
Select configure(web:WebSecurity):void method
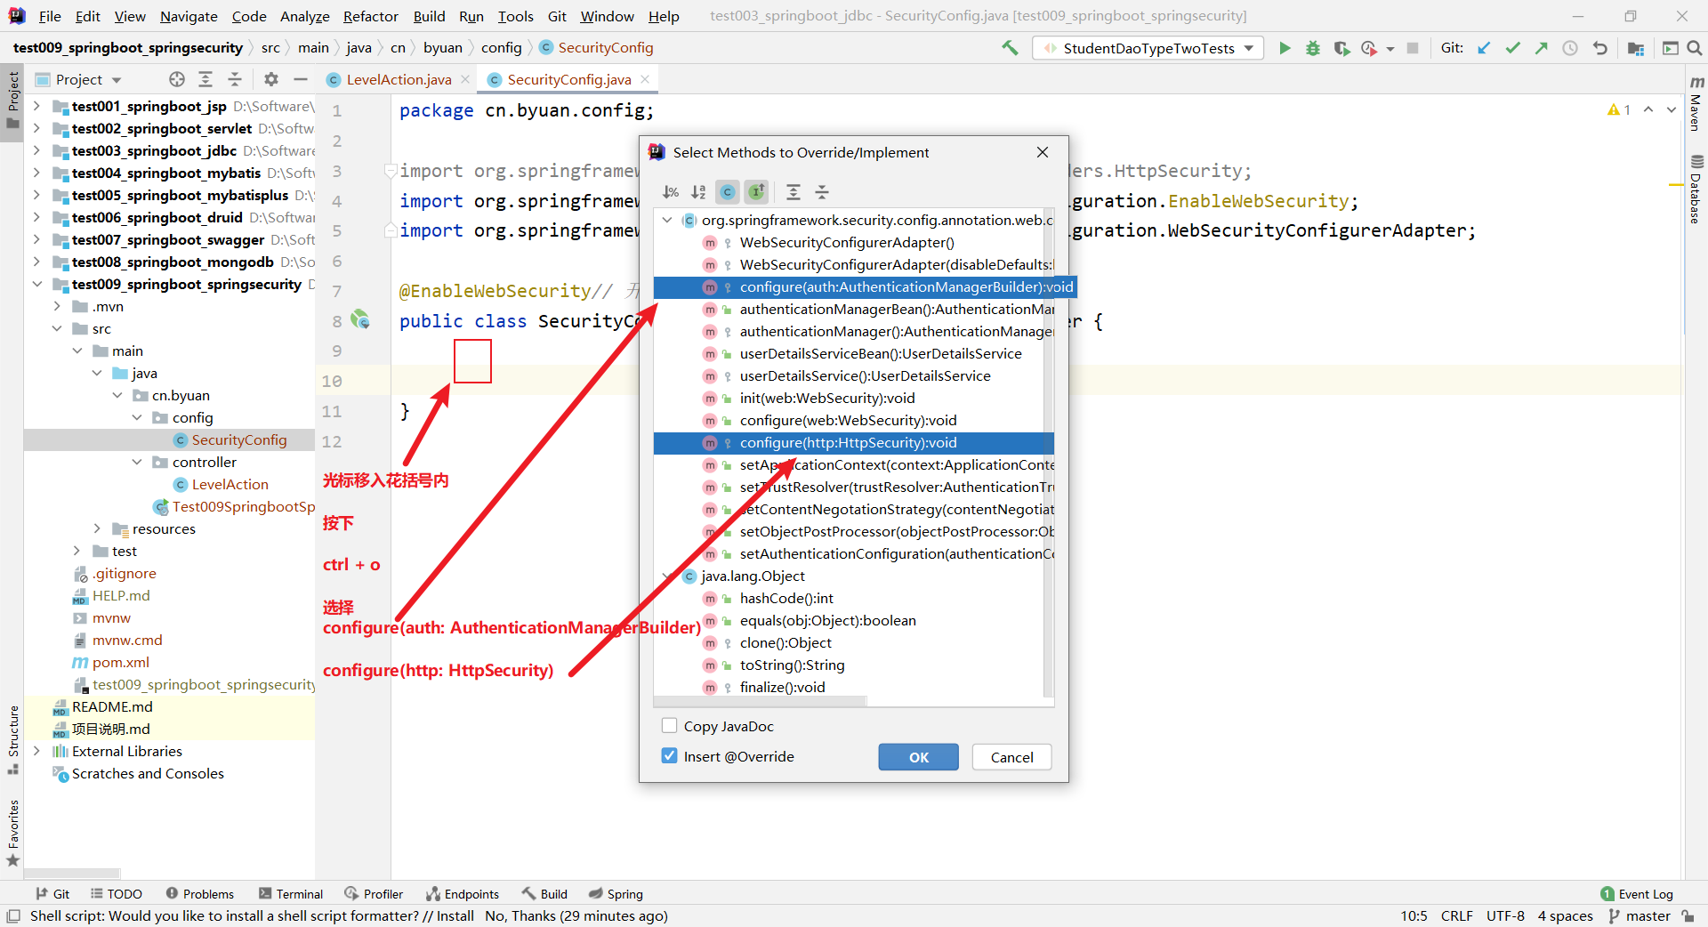click(848, 421)
